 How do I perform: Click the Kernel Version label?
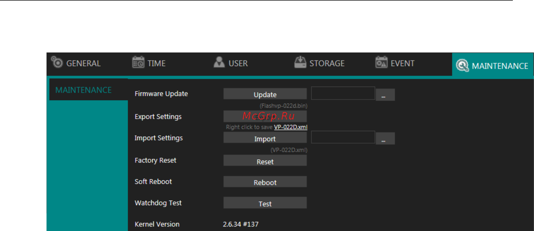(x=157, y=224)
